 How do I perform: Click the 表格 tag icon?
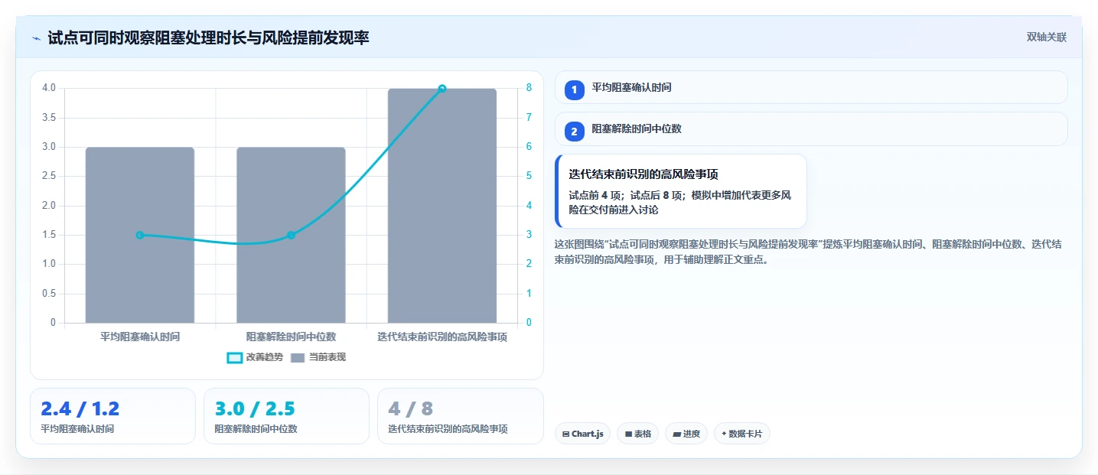click(x=628, y=434)
